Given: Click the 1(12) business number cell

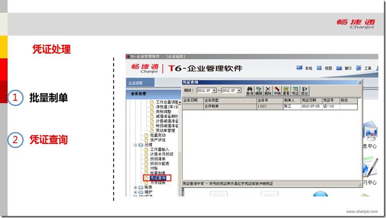Looking at the screenshot, I should [270, 106].
